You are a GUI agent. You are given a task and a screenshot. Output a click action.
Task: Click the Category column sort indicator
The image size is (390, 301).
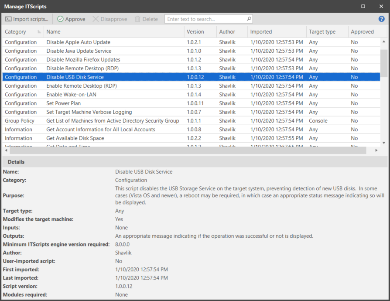coord(39,31)
